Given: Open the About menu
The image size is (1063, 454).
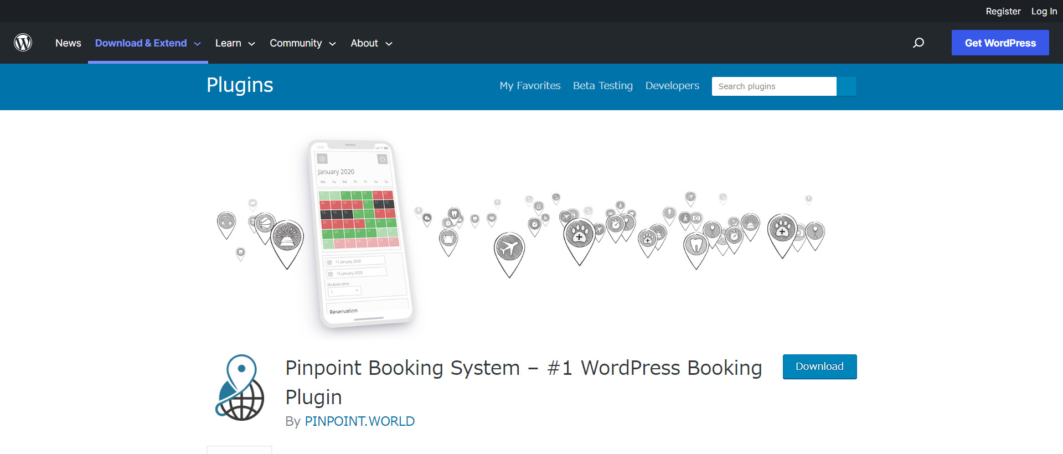Looking at the screenshot, I should [364, 43].
